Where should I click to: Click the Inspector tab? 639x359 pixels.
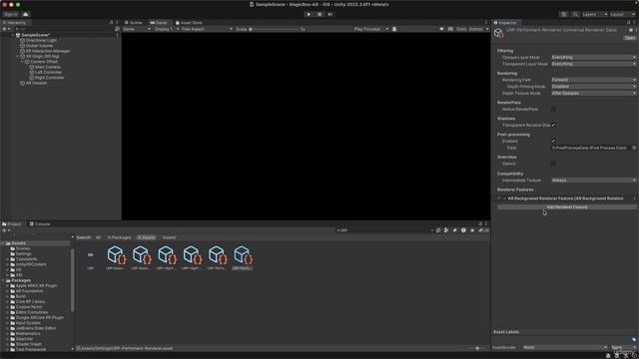[505, 23]
